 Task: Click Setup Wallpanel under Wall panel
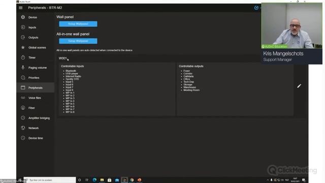pos(78,24)
